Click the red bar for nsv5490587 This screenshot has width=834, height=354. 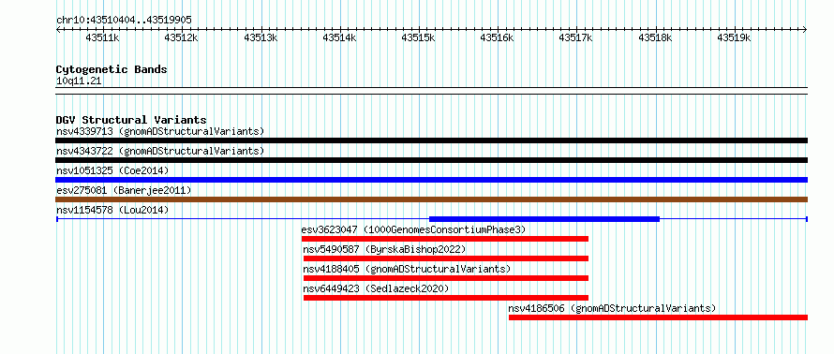click(x=446, y=258)
